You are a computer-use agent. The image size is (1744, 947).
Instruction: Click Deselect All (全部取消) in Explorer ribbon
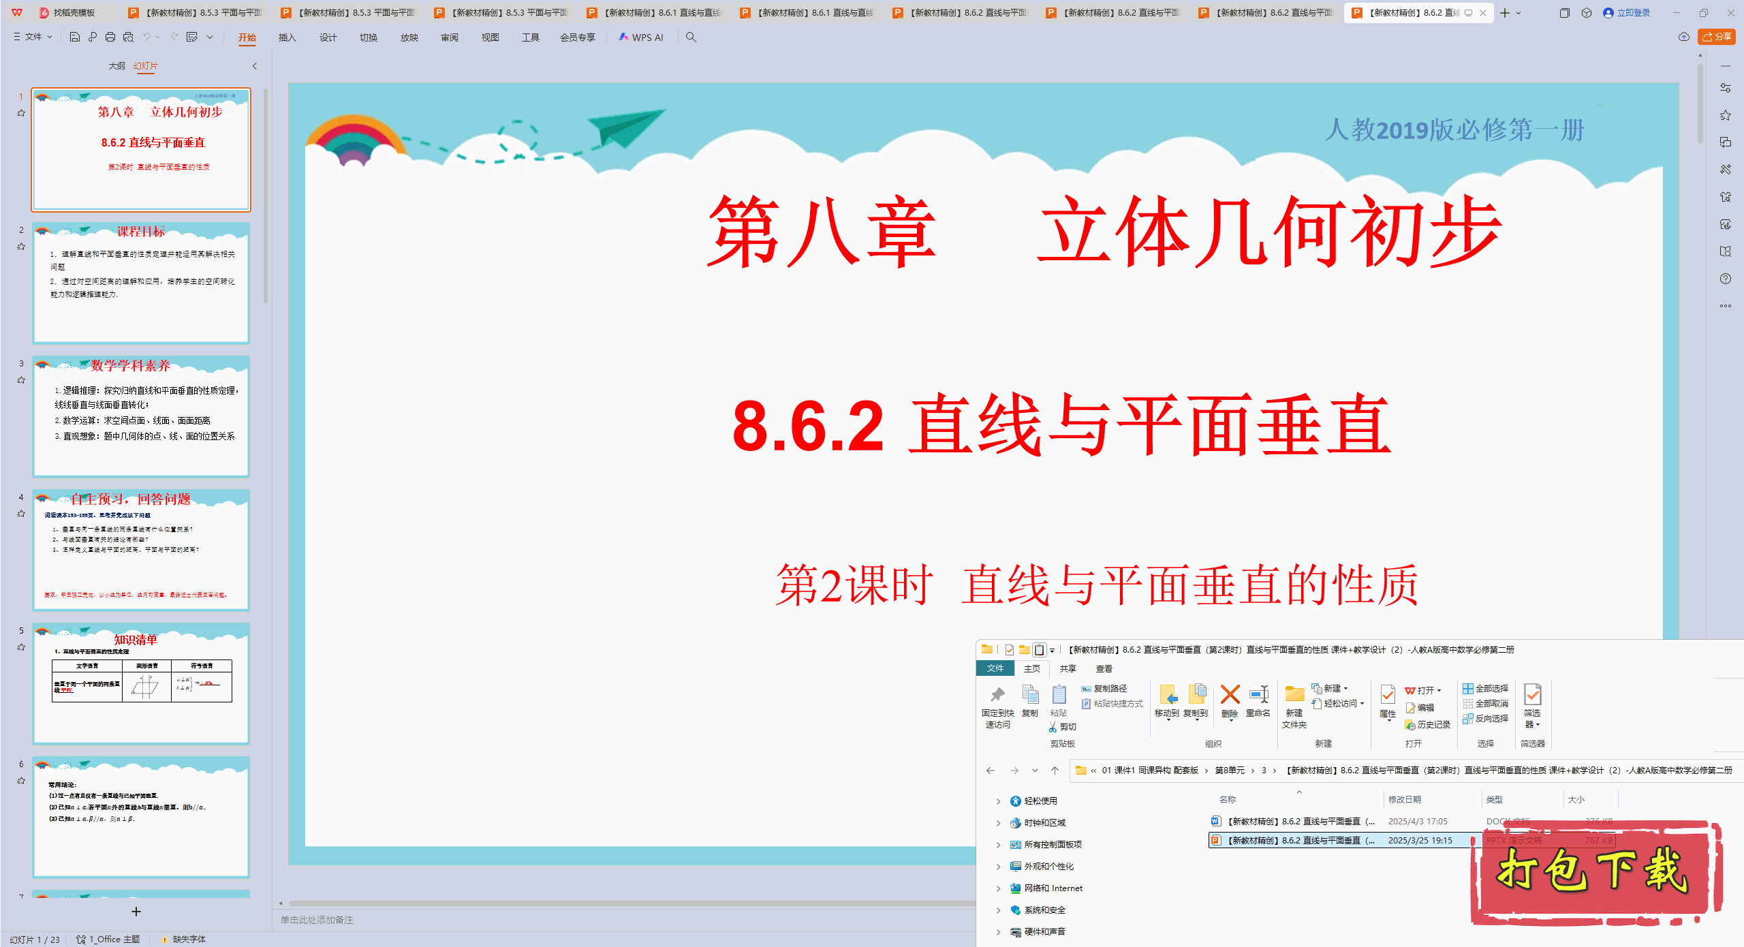click(x=1485, y=704)
